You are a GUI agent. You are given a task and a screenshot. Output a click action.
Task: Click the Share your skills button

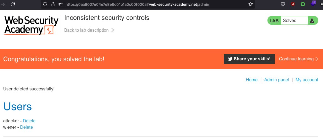[249, 59]
